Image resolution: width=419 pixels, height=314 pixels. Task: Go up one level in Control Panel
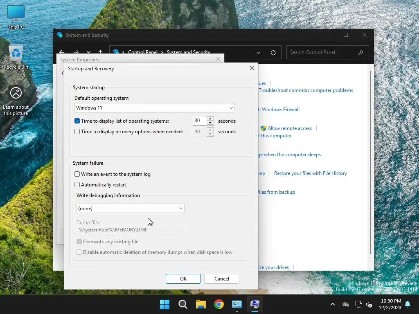[101, 52]
